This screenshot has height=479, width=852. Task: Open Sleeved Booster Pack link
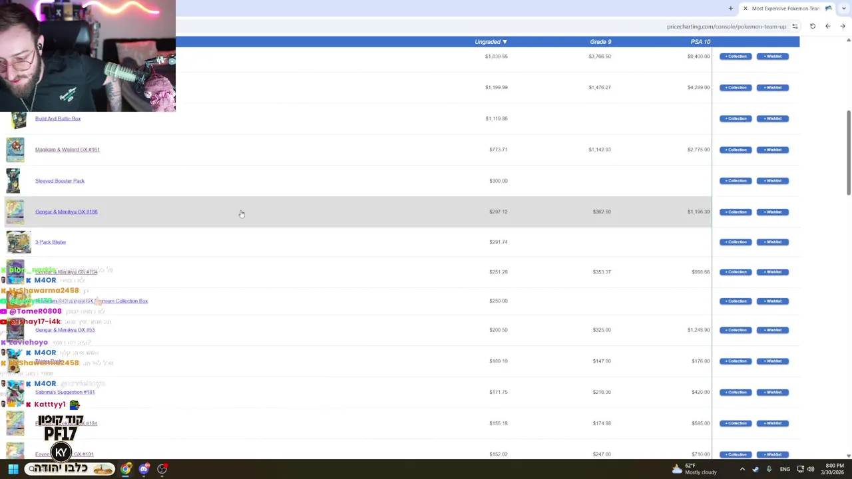point(60,181)
